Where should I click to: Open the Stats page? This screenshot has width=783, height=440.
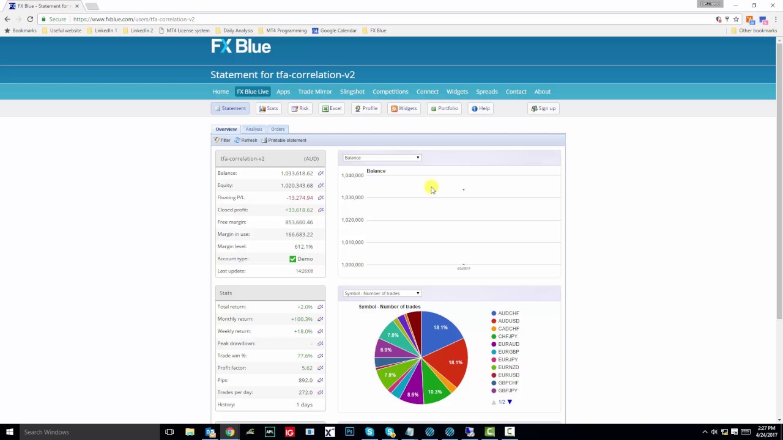coord(269,108)
